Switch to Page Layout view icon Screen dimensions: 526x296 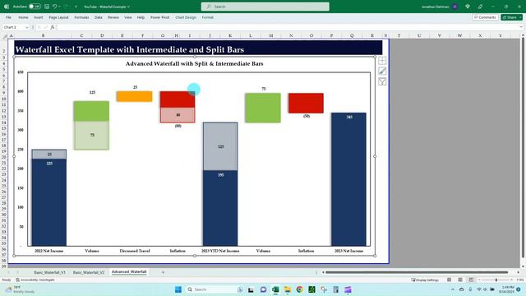[x=460, y=280]
